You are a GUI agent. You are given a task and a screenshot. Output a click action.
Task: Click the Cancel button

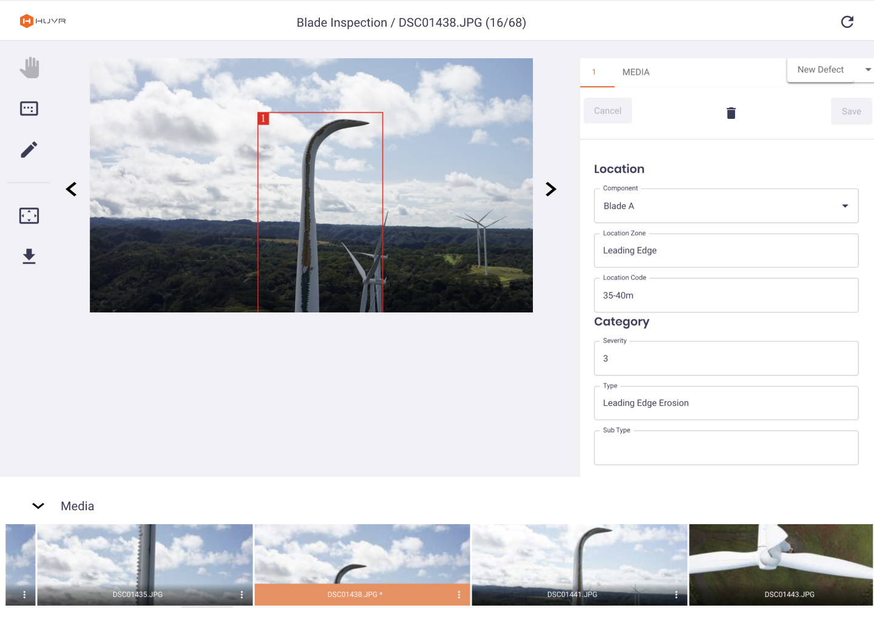(x=608, y=111)
